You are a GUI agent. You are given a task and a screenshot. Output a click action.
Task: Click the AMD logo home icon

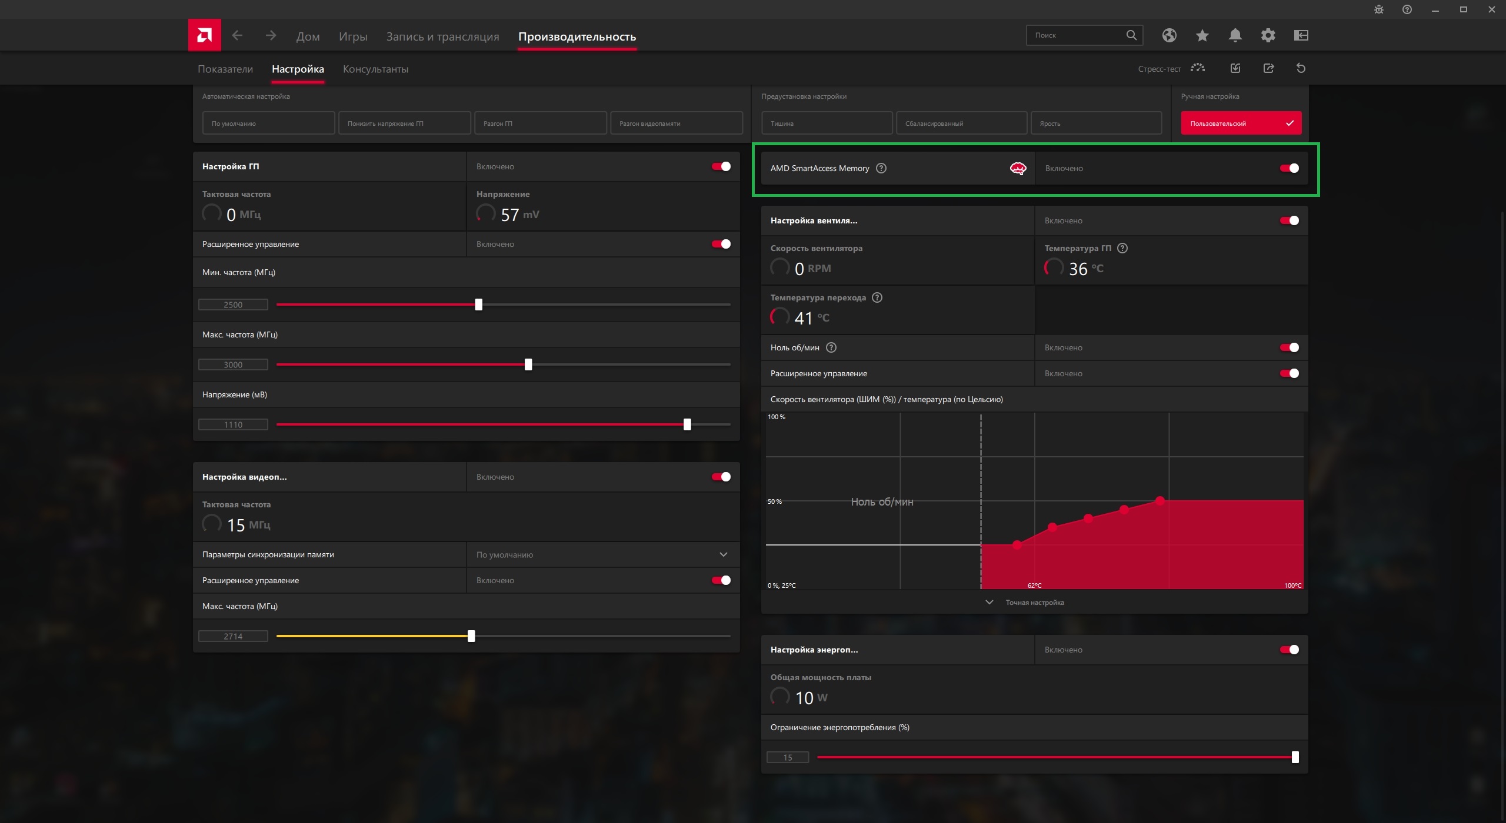[x=204, y=35]
